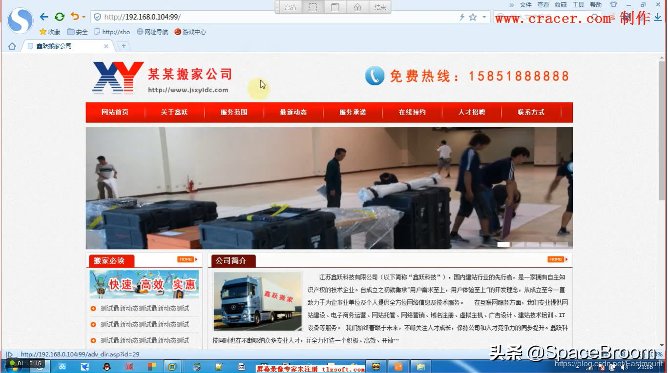Click the XY company logo
Image resolution: width=668 pixels, height=373 pixels.
tap(118, 77)
